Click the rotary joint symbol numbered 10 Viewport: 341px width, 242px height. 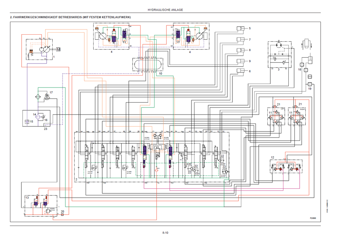point(148,65)
